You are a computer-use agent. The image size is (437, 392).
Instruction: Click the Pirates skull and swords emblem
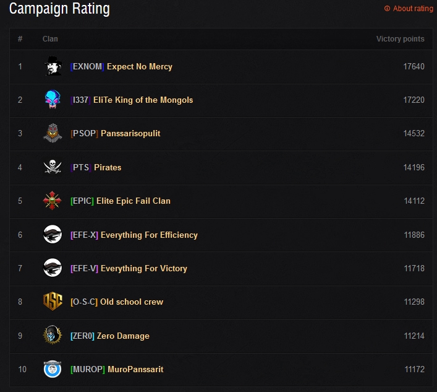[53, 167]
